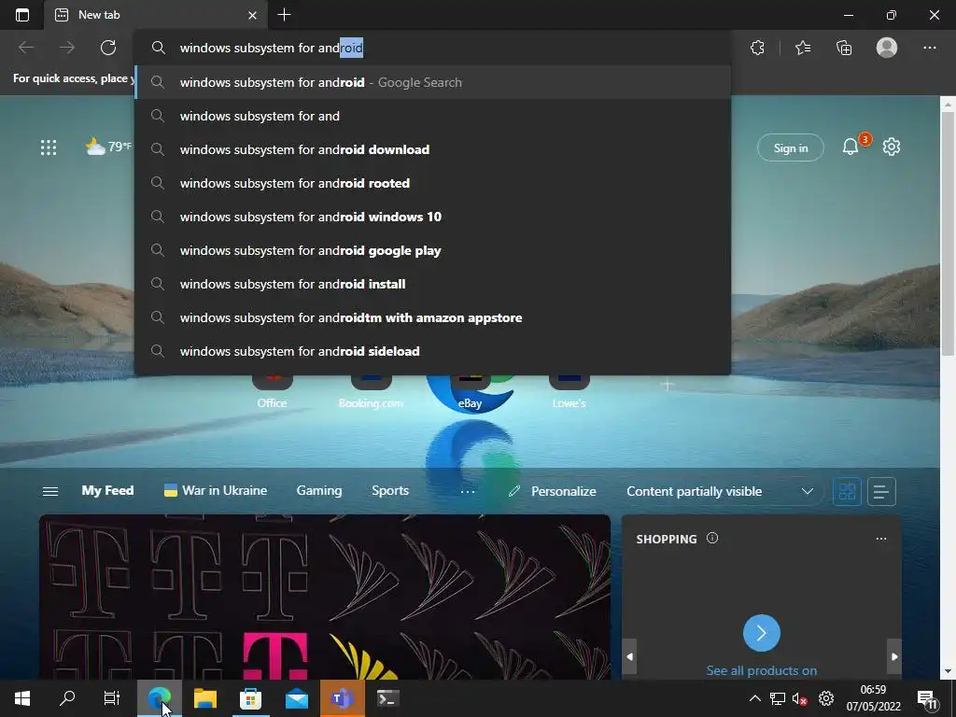Open the eBay quick link
956x717 pixels.
(x=471, y=392)
